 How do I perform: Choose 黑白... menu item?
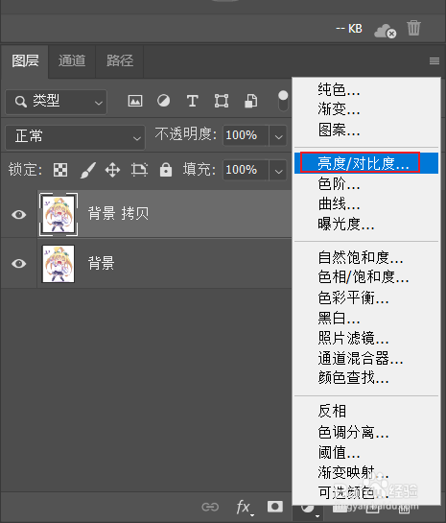pyautogui.click(x=366, y=318)
